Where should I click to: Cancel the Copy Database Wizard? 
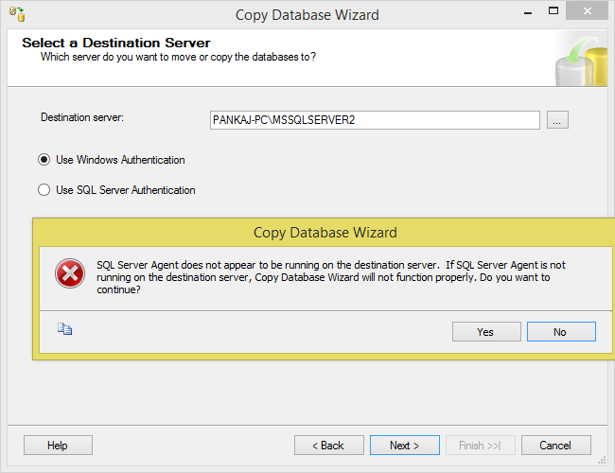[555, 446]
